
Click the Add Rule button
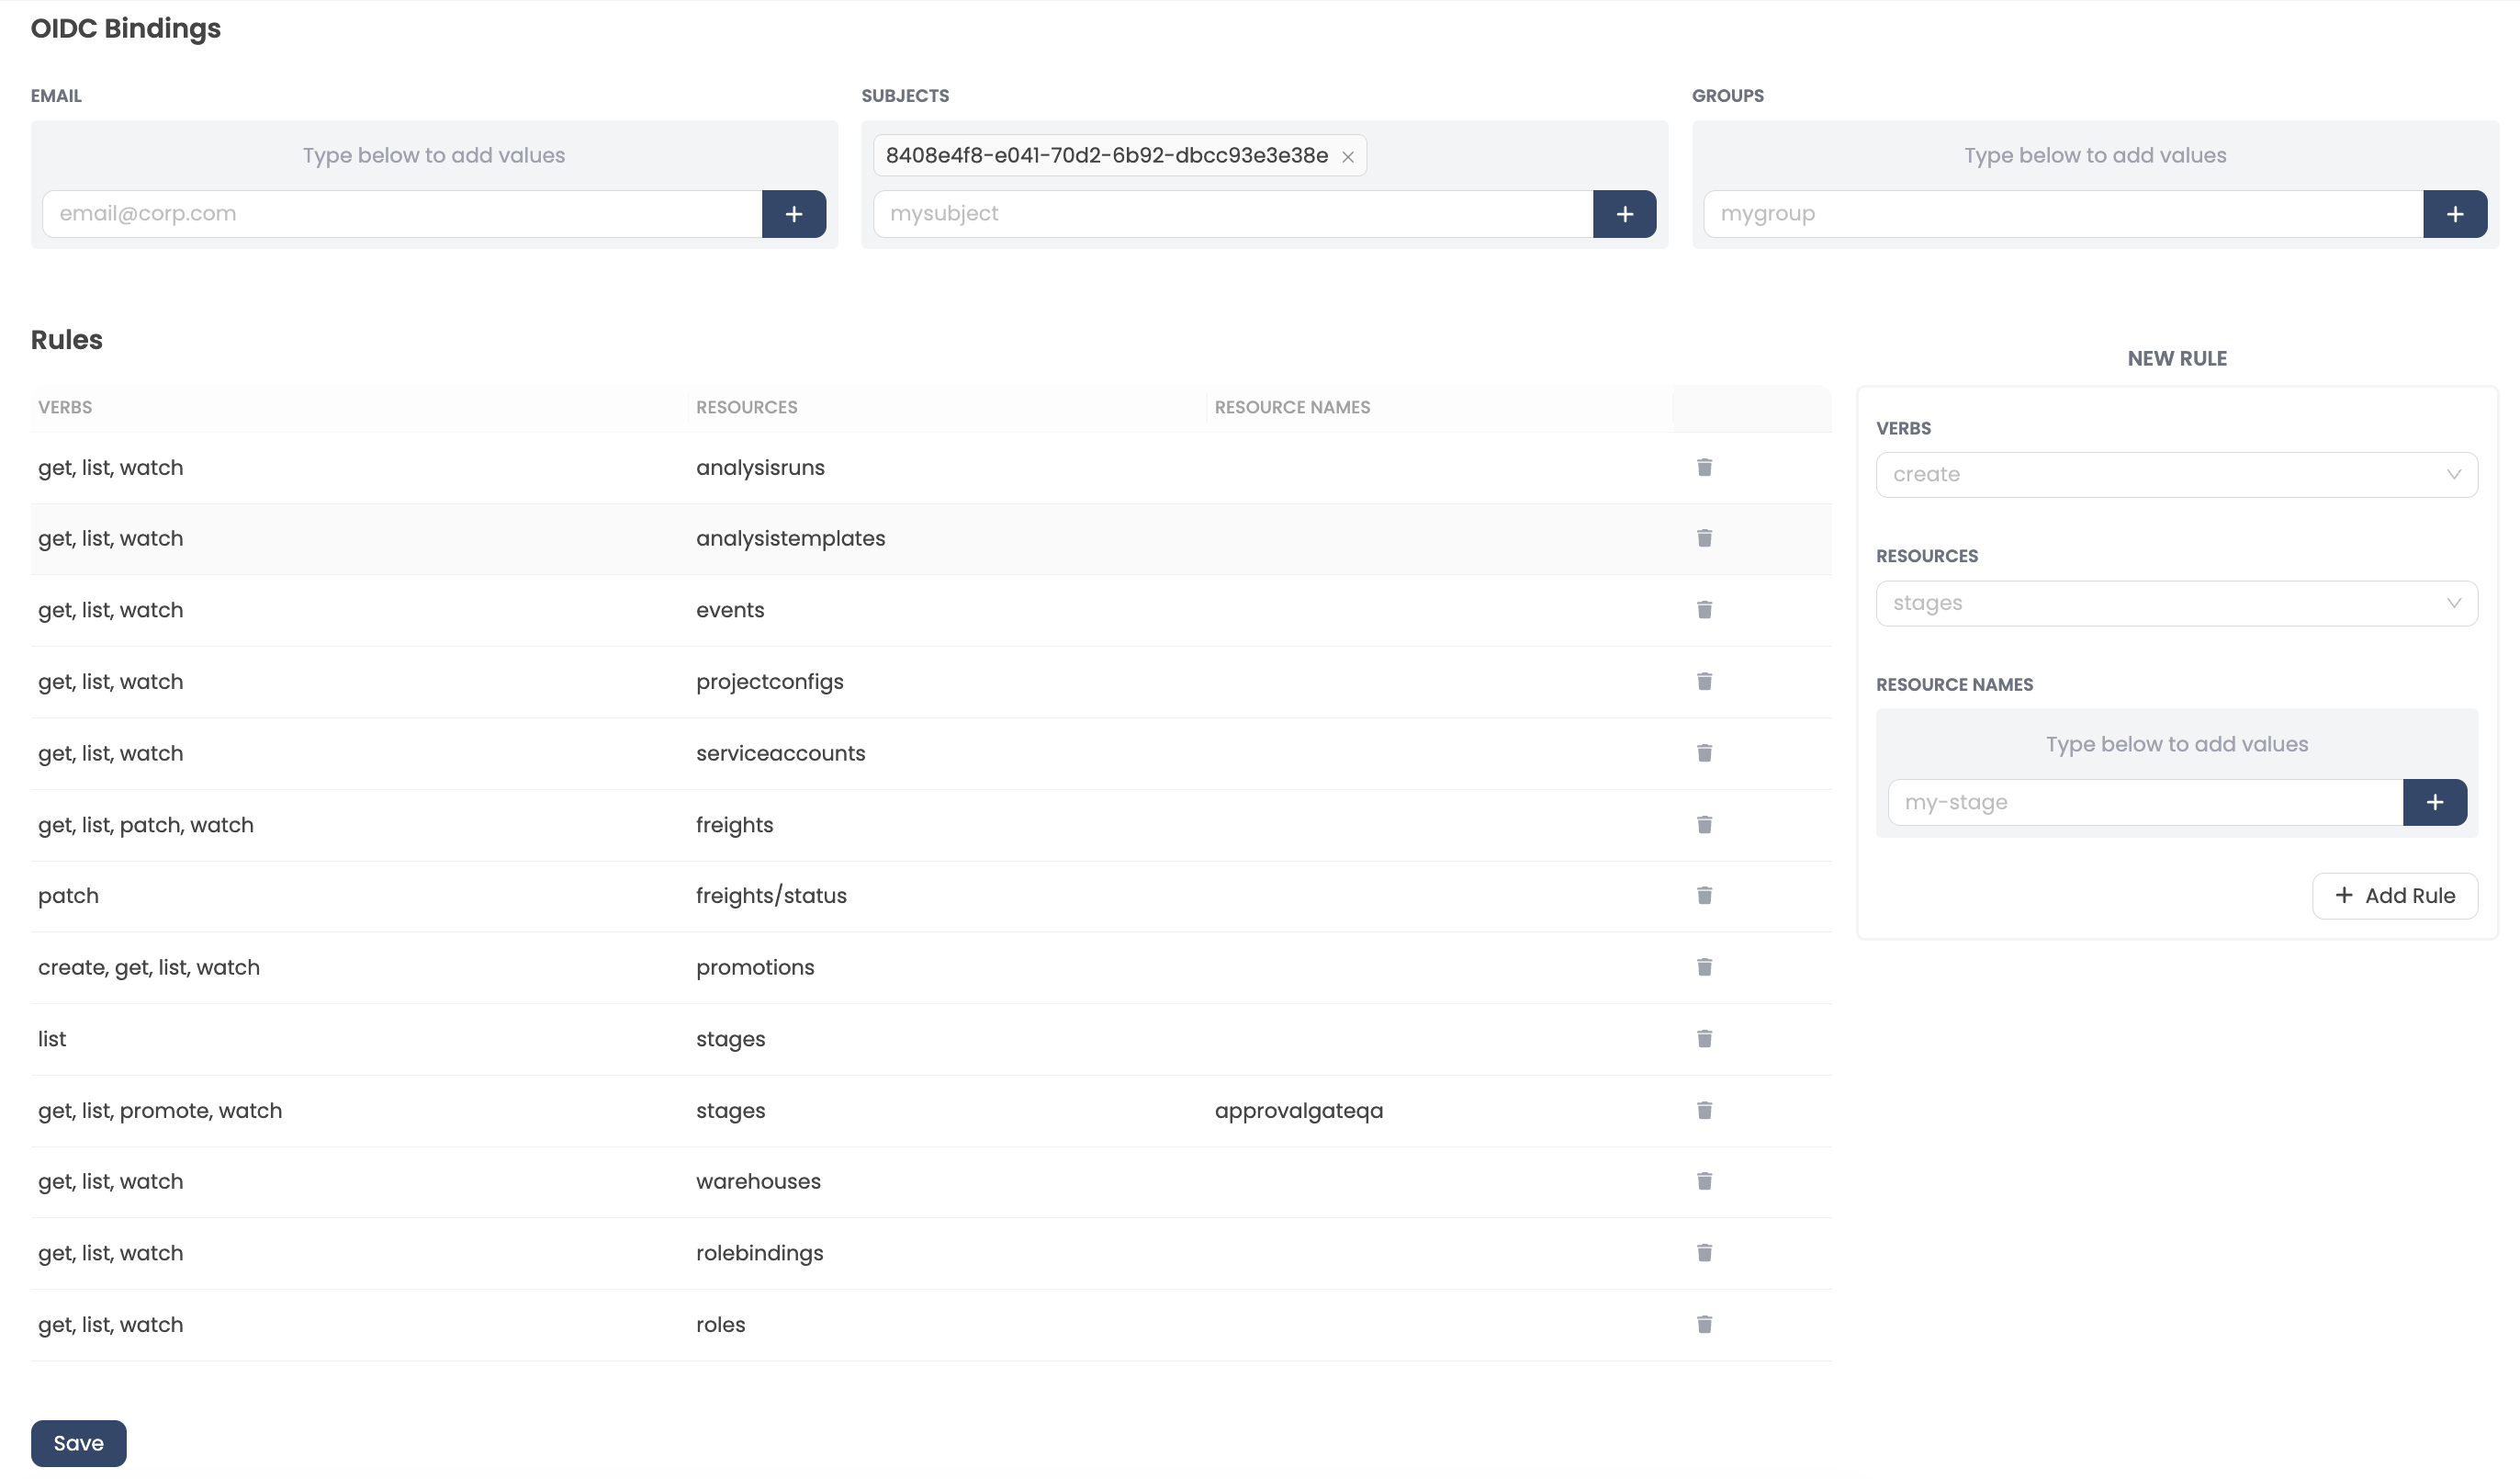click(x=2394, y=896)
